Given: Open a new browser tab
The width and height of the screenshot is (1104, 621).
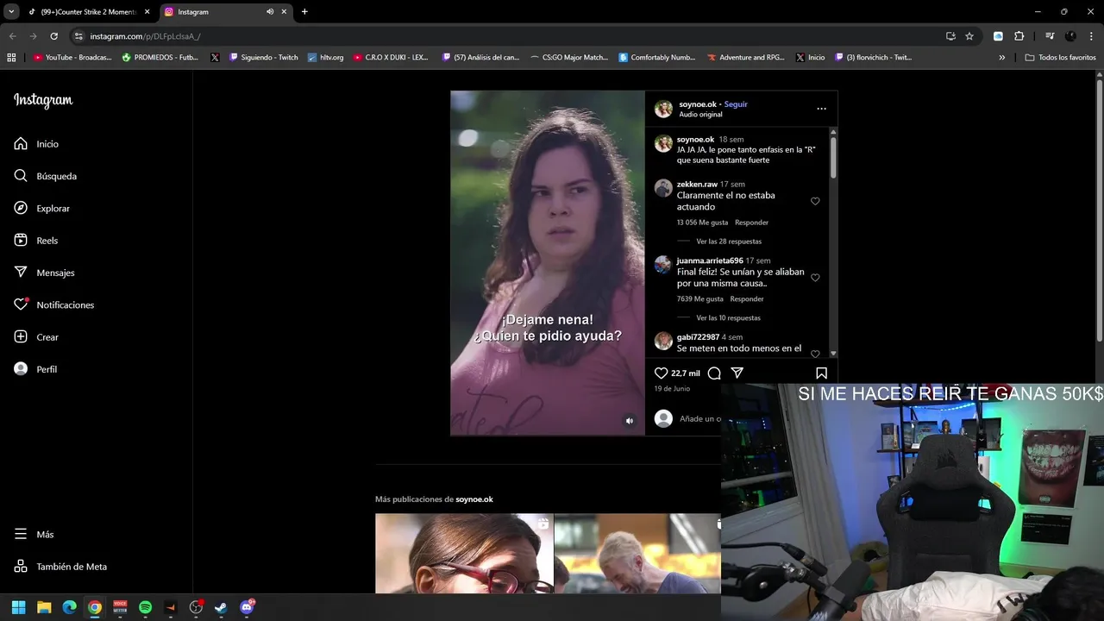Looking at the screenshot, I should (304, 12).
